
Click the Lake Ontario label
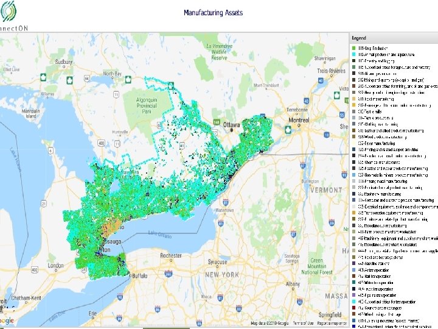click(159, 235)
